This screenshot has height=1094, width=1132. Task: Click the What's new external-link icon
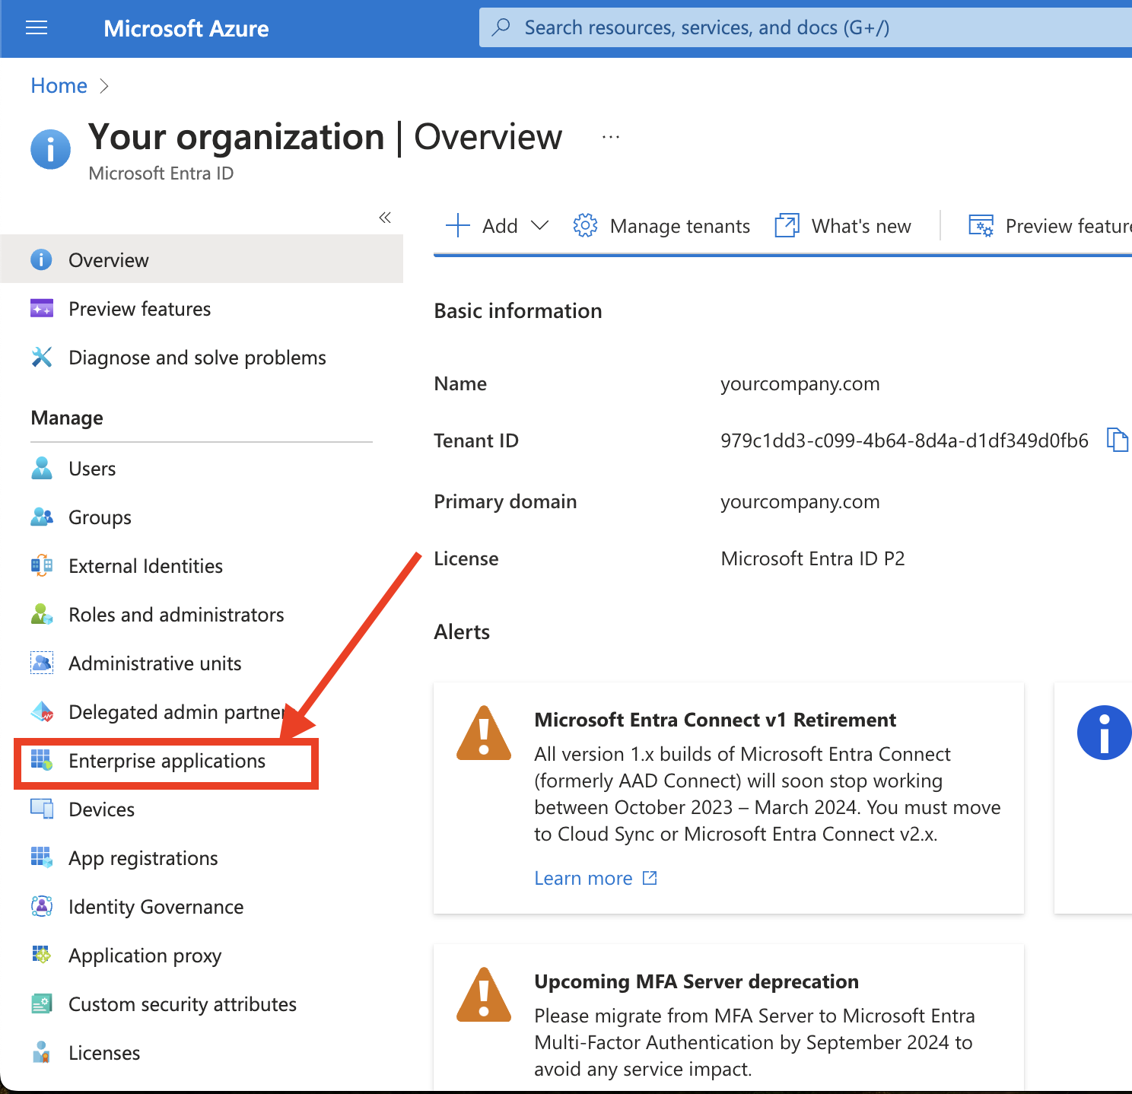coord(787,225)
